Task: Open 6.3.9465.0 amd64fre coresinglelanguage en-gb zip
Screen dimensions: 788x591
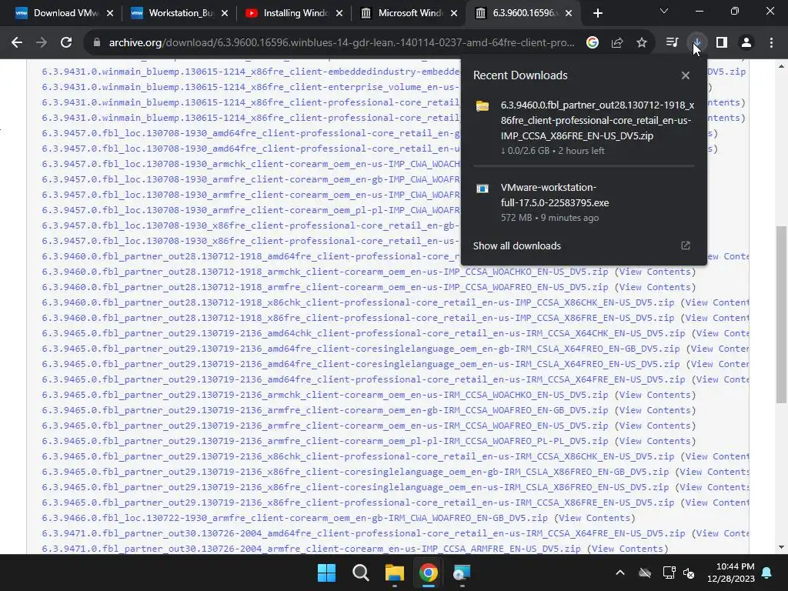Action: pos(360,349)
